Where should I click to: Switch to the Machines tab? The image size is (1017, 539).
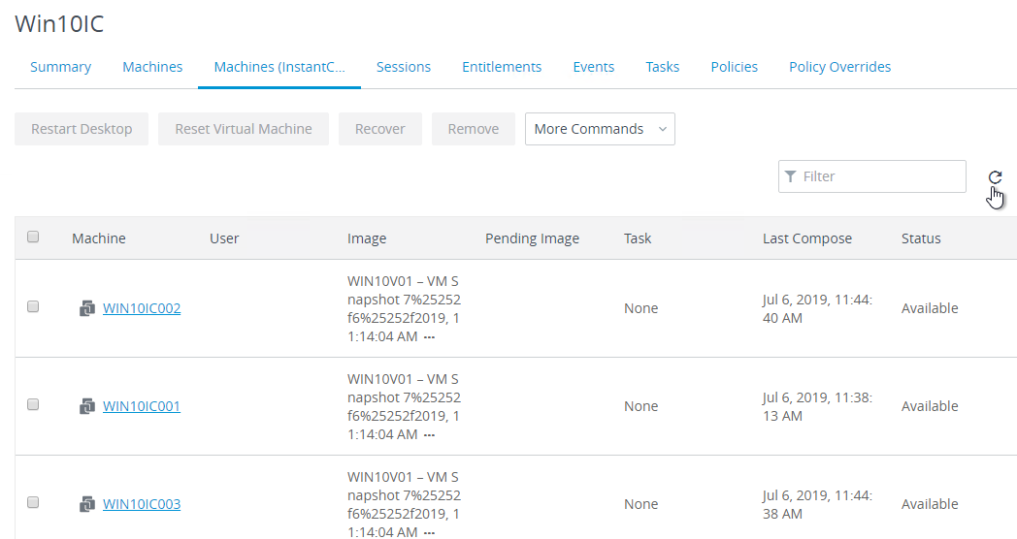click(152, 67)
